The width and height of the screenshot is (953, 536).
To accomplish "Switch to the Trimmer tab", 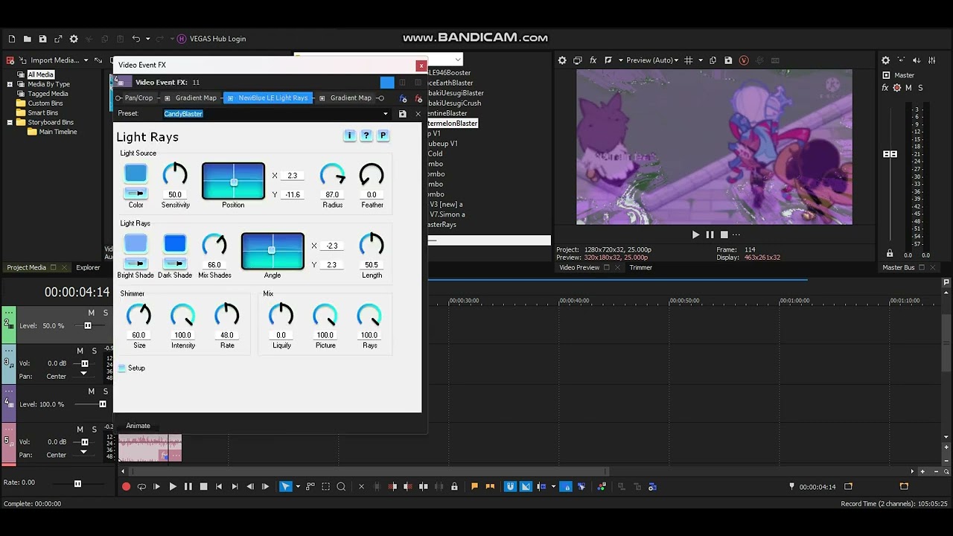I will [640, 267].
